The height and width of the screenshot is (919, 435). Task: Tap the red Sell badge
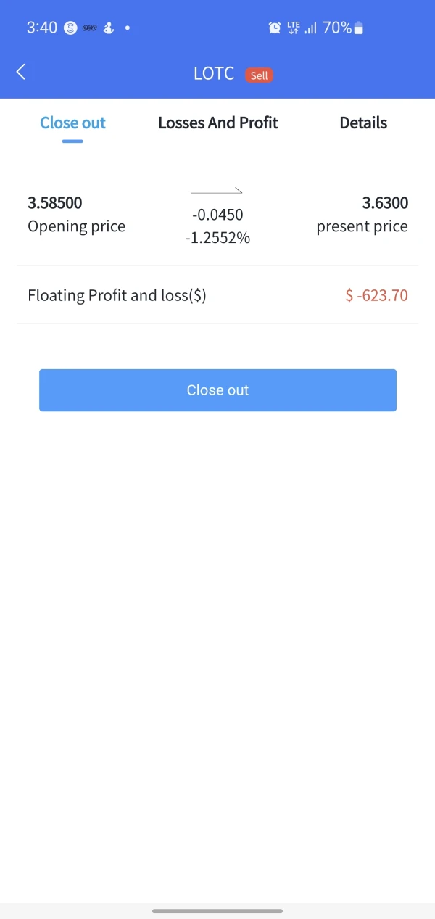[x=259, y=75]
